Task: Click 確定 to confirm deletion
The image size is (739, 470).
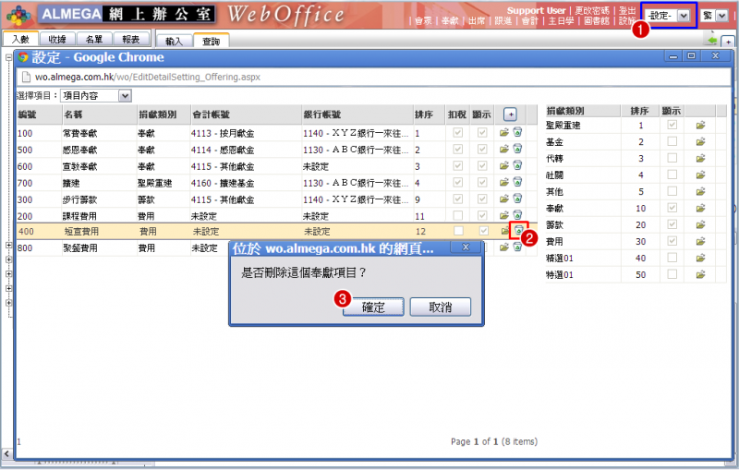Action: point(373,307)
